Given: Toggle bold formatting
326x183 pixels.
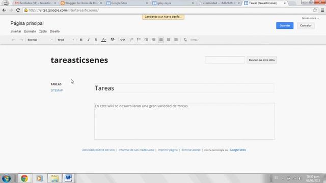Looking at the screenshot, I should click(x=81, y=40).
